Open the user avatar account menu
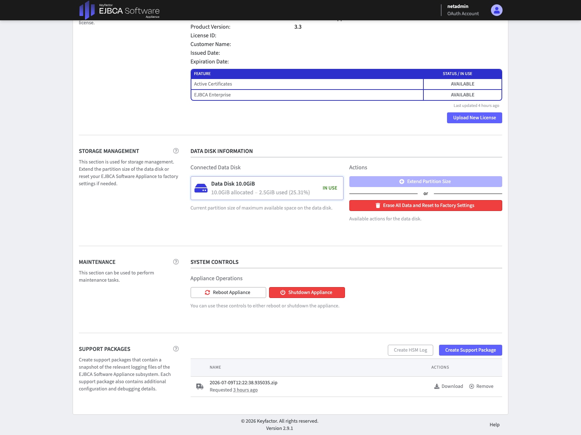This screenshot has width=581, height=435. click(x=496, y=10)
